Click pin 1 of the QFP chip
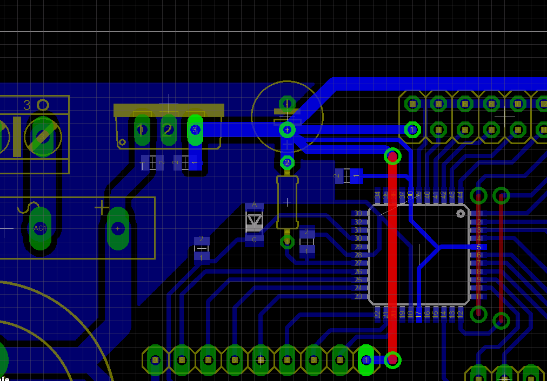 (x=479, y=213)
